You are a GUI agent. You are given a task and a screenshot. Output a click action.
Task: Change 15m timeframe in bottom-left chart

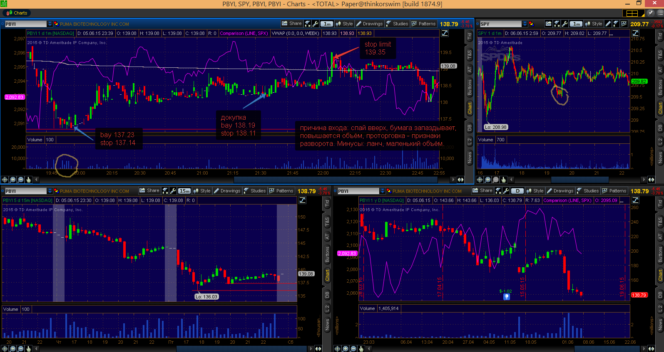[x=184, y=191]
